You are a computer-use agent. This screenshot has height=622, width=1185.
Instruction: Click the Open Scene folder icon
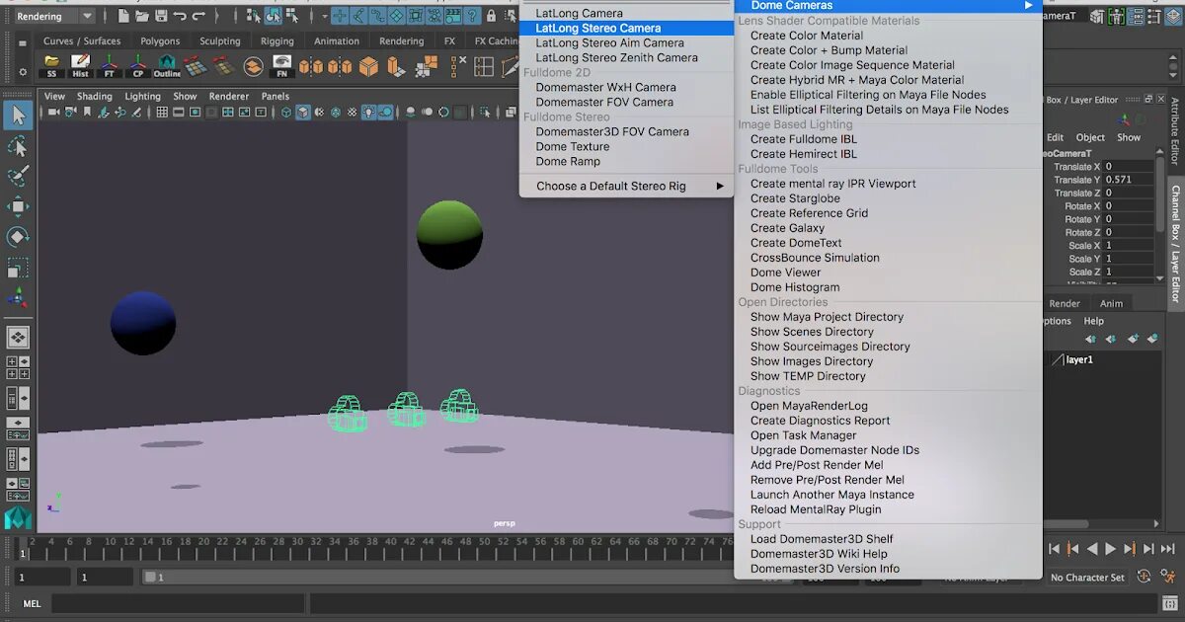point(141,16)
